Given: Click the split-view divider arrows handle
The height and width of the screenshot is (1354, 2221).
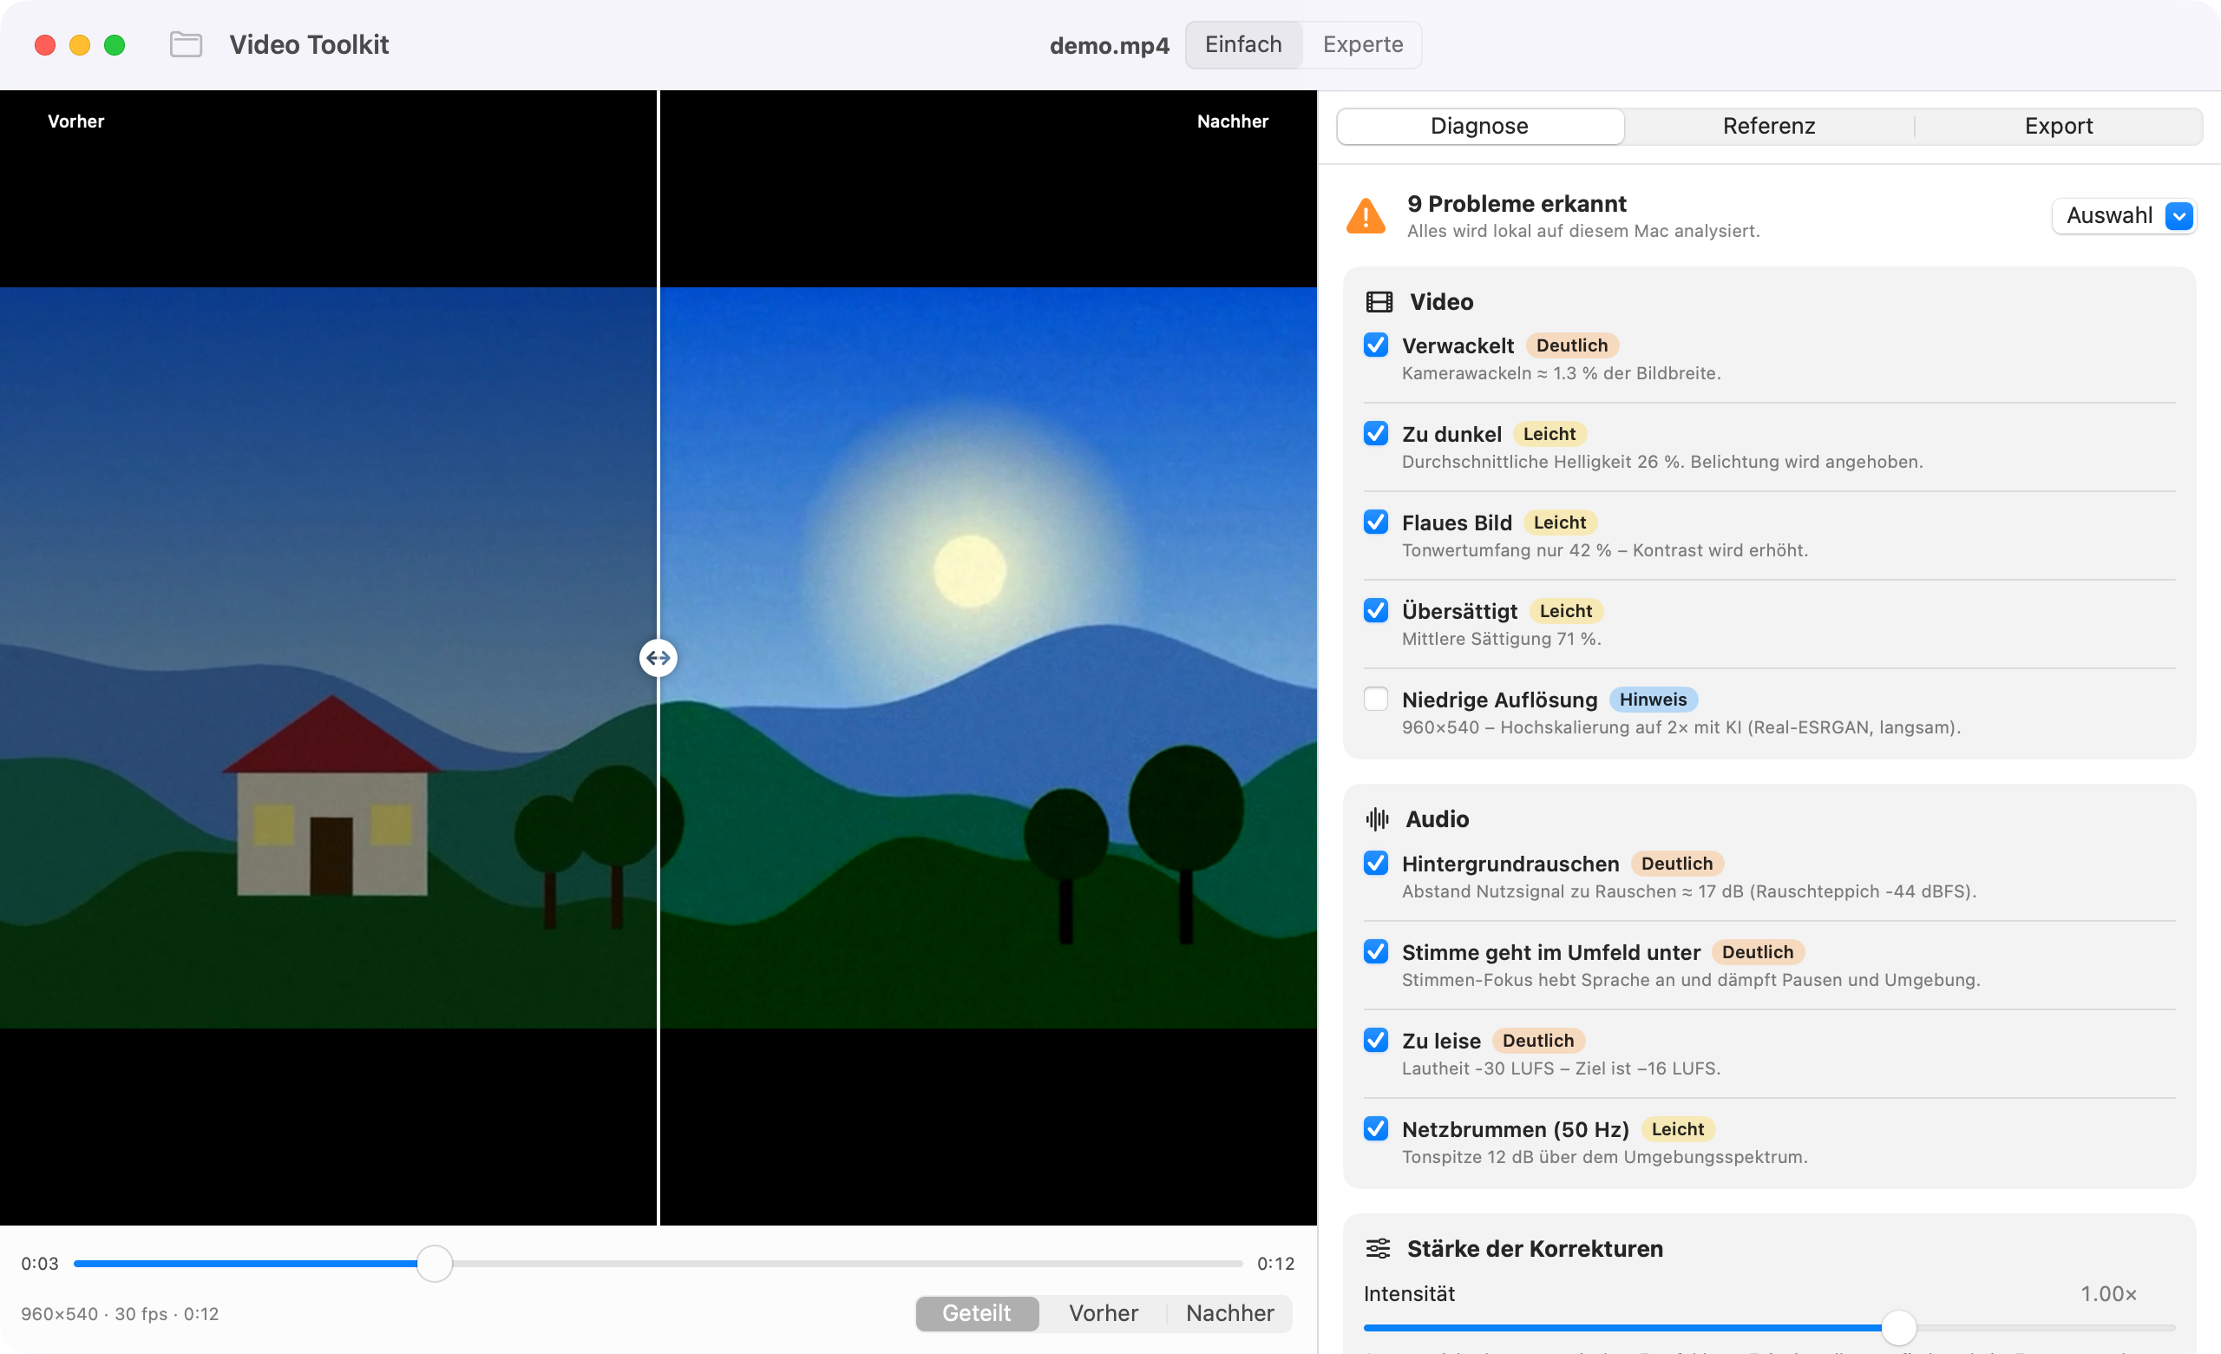Looking at the screenshot, I should coord(658,658).
